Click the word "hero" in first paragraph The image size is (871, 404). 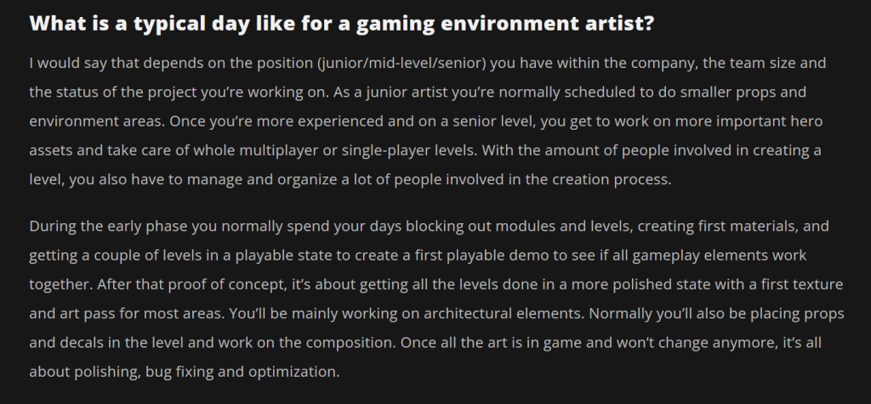[x=806, y=121]
